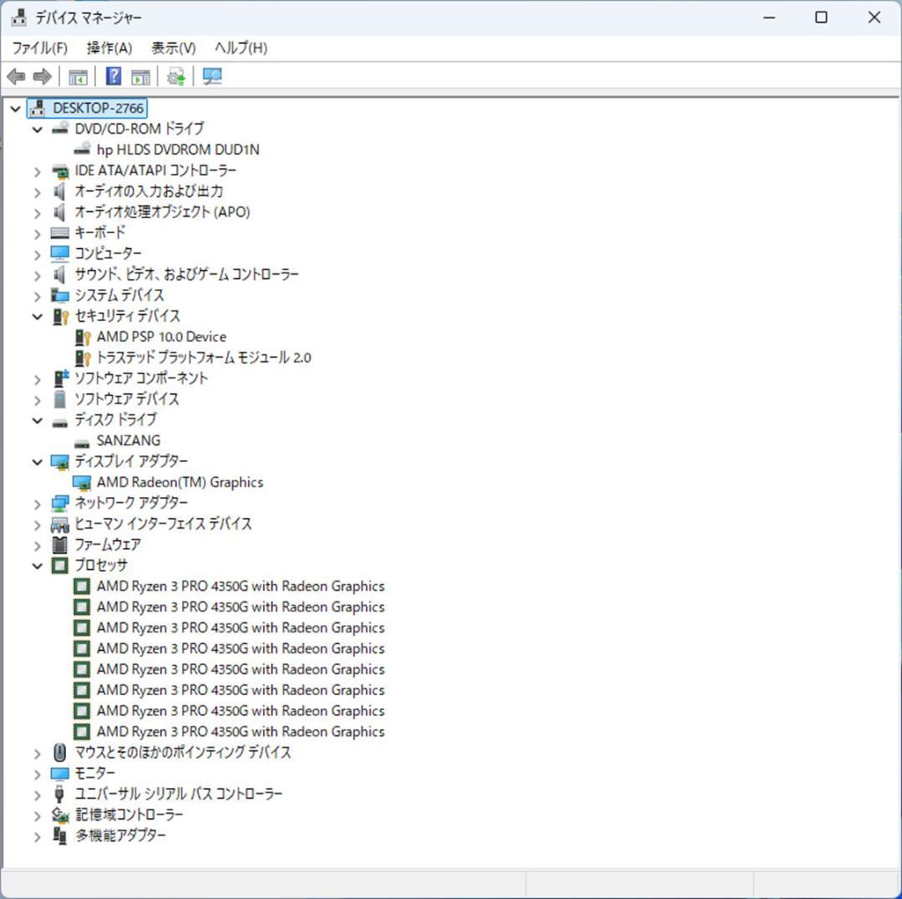
Task: Expand the ネットワーク アダプター category
Action: pyautogui.click(x=37, y=503)
